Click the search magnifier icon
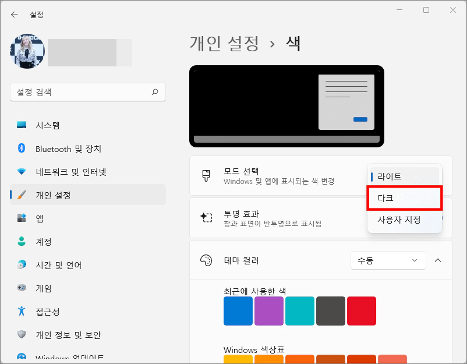The width and height of the screenshot is (467, 364). point(154,92)
